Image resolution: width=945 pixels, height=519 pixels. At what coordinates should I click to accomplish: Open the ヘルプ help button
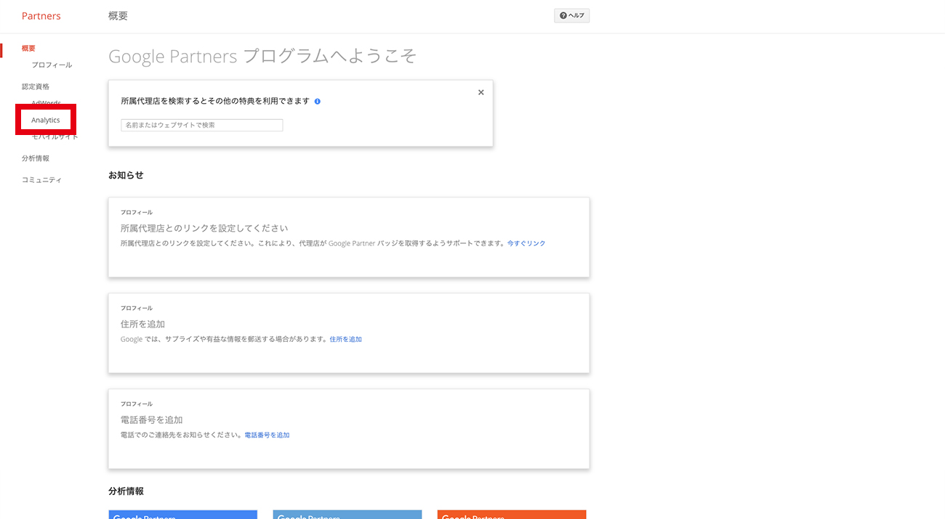[x=571, y=15]
